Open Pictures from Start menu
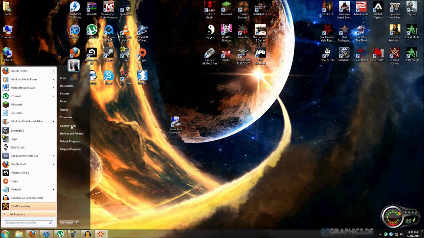The image size is (424, 238). click(65, 94)
